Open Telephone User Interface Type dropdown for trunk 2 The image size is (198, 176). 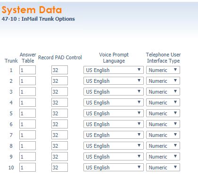tap(163, 81)
